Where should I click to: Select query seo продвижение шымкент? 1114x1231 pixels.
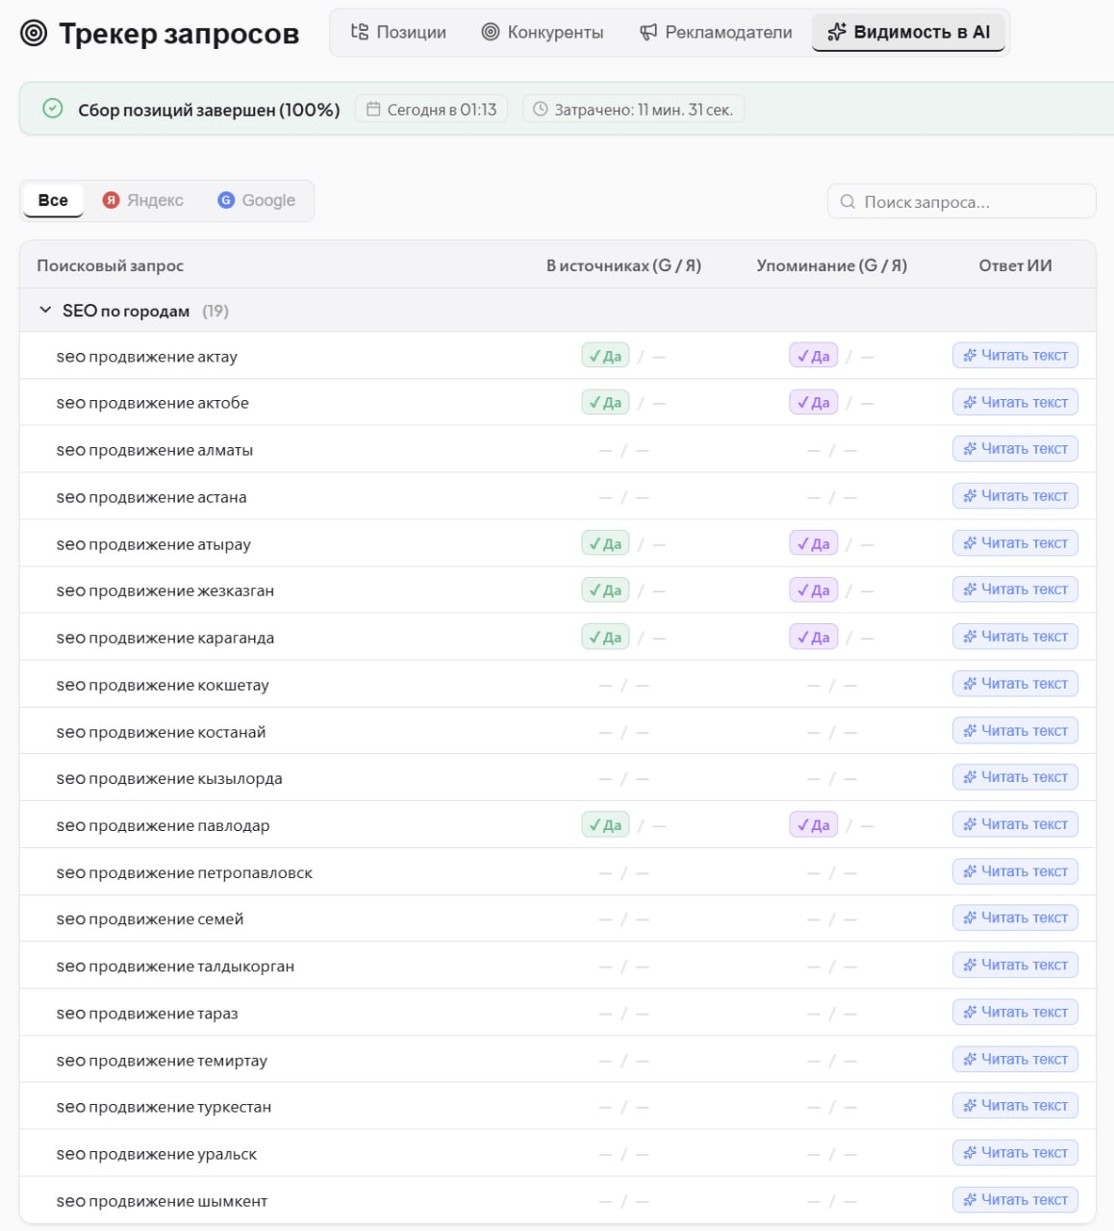coord(162,1201)
